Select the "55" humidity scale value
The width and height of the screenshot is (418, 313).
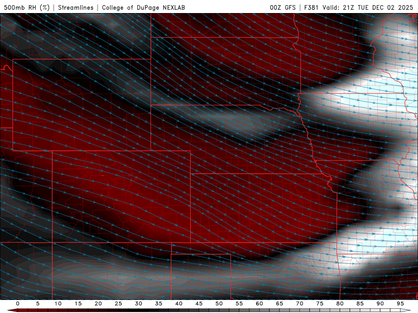pos(239,304)
